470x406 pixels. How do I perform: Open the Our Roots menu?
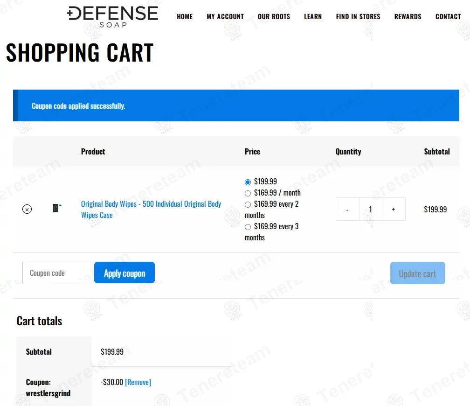[274, 16]
